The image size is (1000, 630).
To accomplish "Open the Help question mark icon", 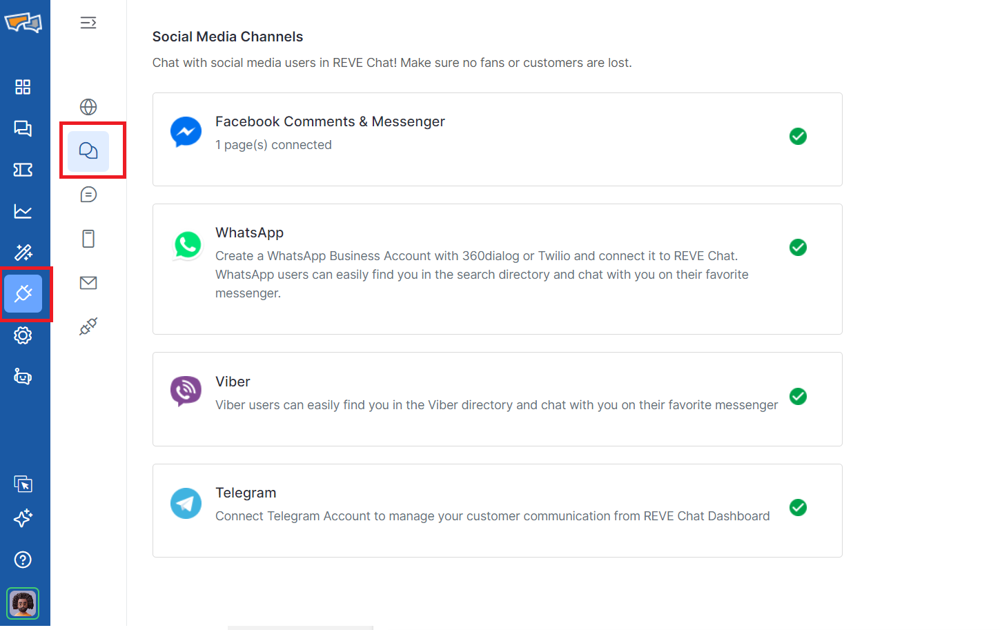I will [23, 560].
